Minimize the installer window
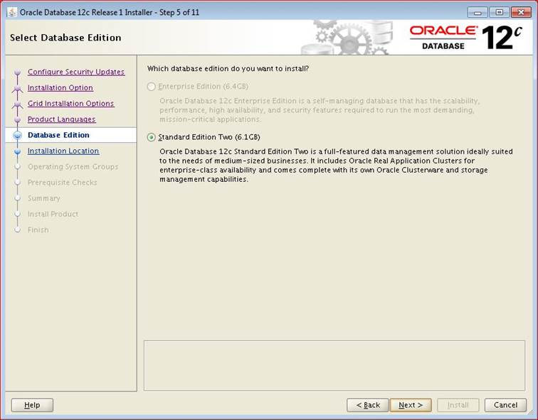The height and width of the screenshot is (420, 538). [478, 13]
